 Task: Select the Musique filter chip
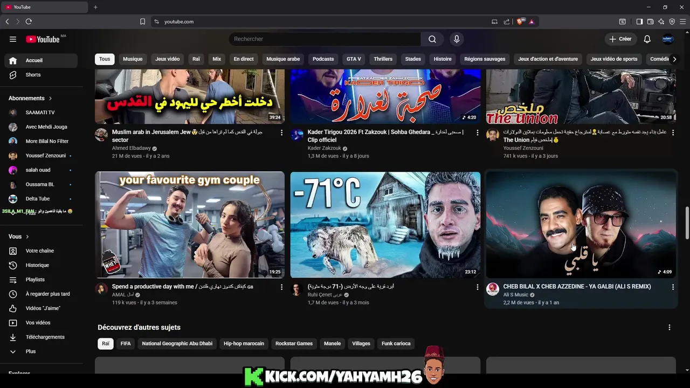coord(133,59)
